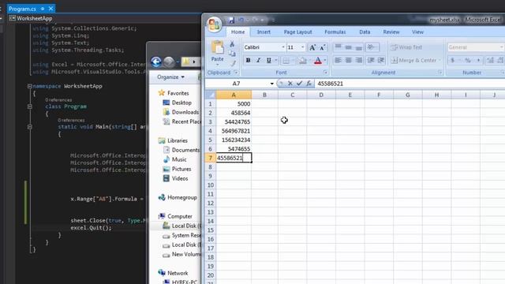
Task: Toggle center text alignment
Action: tap(349, 60)
